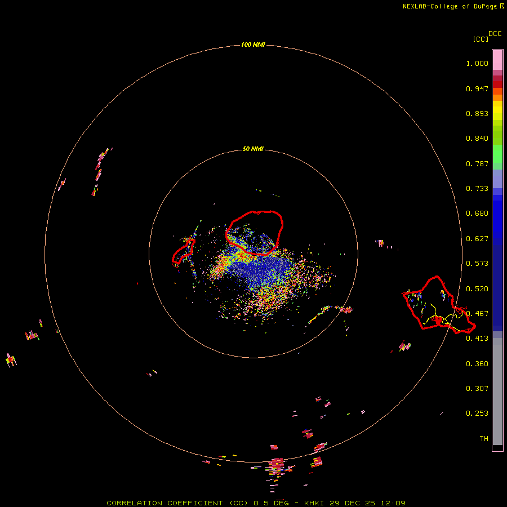
Task: Click the [CC] units label
Action: click(x=481, y=39)
